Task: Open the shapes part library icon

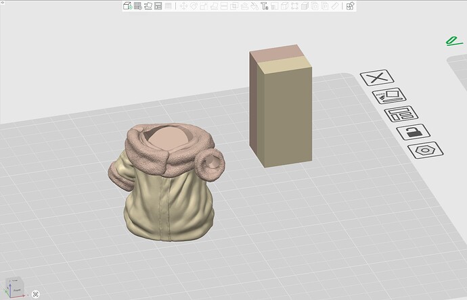Action: pos(351,5)
